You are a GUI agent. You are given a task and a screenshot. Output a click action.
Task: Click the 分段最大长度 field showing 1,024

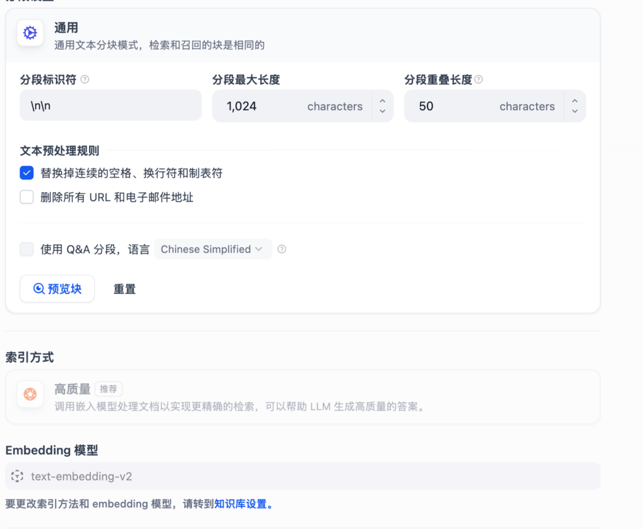[x=292, y=106]
